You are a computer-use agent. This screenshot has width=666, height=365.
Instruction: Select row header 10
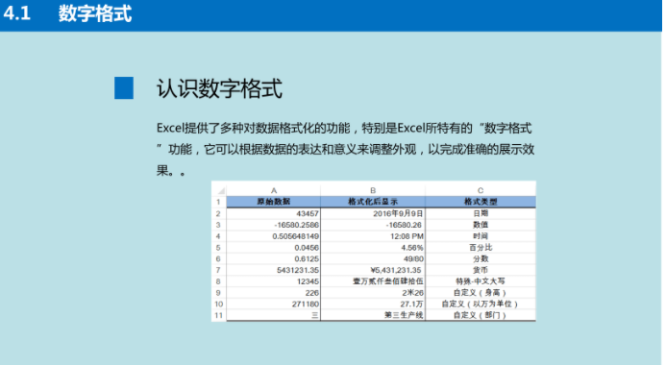(219, 304)
